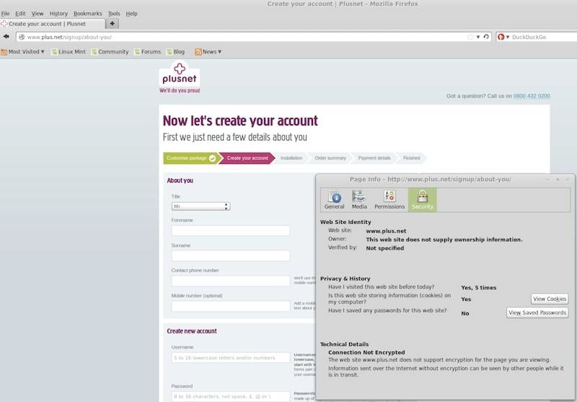Click the Surname input field
This screenshot has height=402, width=577.
(231, 256)
